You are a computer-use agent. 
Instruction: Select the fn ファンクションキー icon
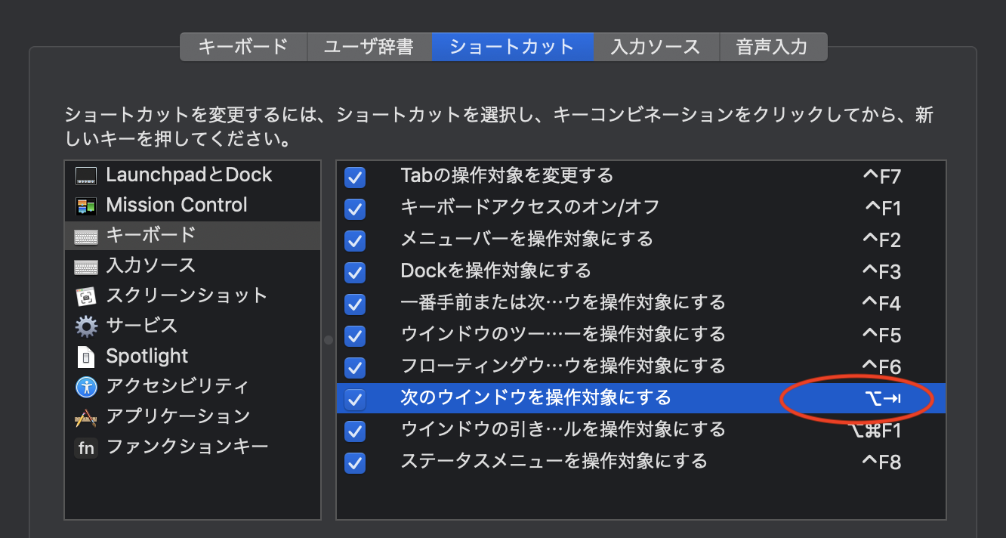coord(85,447)
